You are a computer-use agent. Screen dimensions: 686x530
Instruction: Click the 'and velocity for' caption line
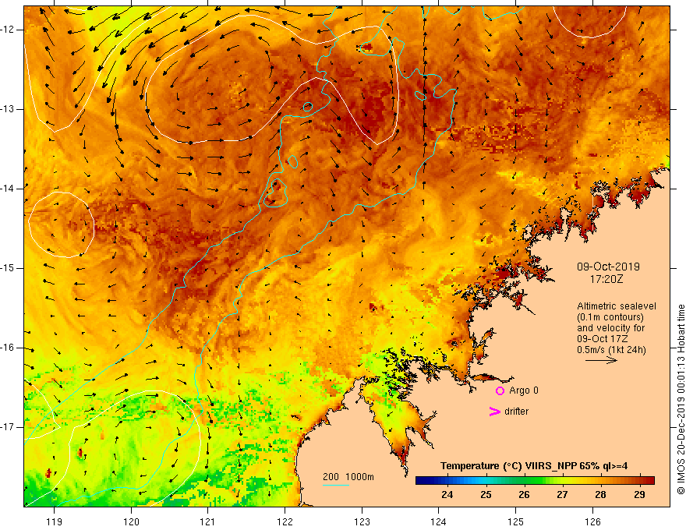click(610, 328)
